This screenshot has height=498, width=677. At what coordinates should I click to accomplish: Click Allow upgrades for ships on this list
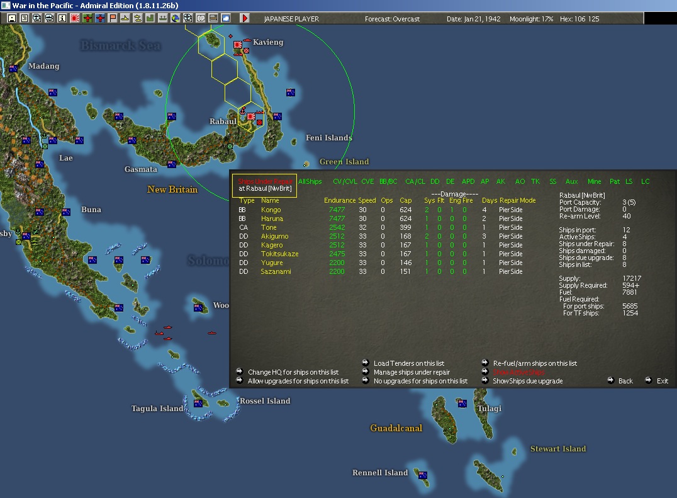click(298, 381)
